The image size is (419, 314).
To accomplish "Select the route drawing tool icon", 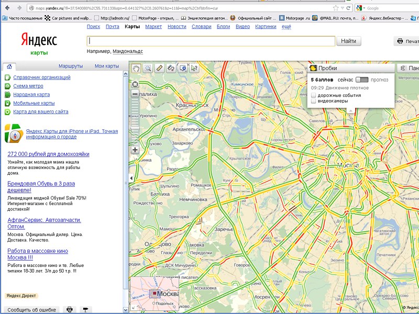I will pyautogui.click(x=171, y=69).
